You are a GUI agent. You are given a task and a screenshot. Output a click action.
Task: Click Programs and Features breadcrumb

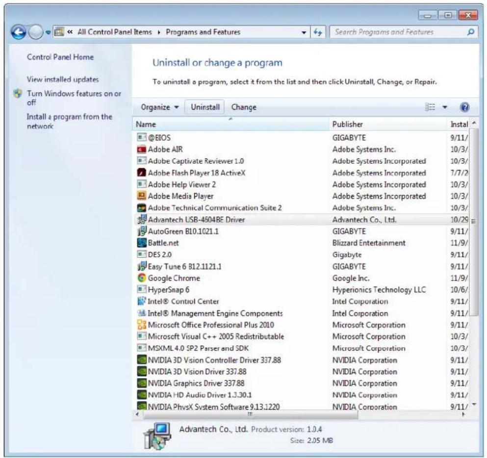point(203,32)
